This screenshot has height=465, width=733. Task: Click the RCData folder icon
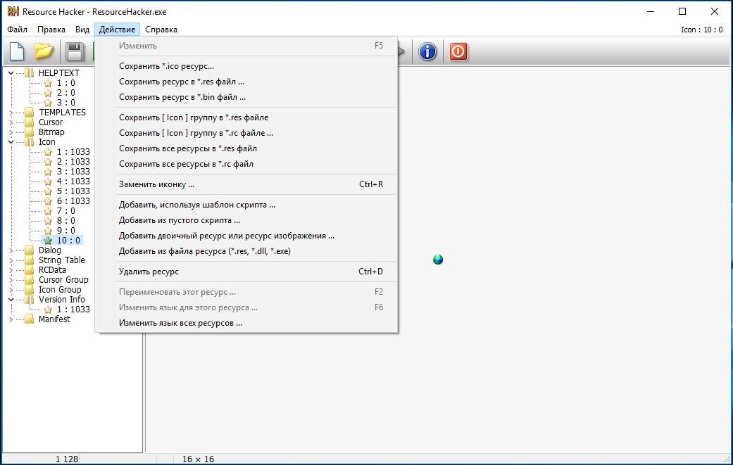pos(30,270)
